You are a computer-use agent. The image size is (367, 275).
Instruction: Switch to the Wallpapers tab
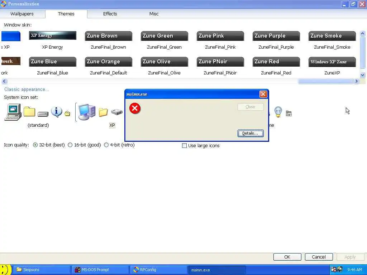[22, 14]
